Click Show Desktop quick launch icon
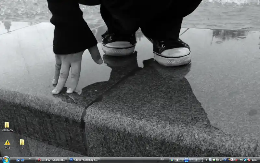260x163 pixels. click(18, 160)
